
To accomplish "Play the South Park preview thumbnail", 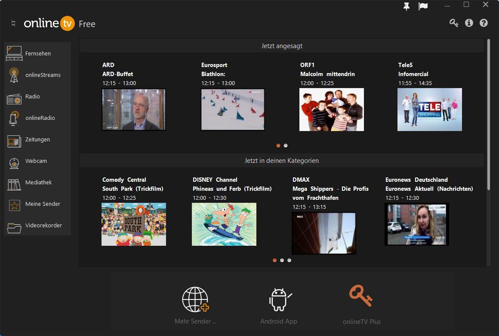I will point(133,224).
